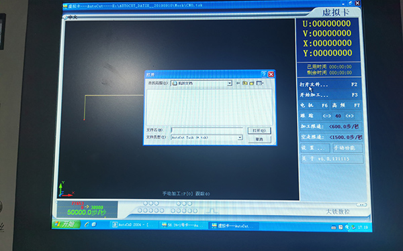Go up one folder level in dialog

point(245,83)
